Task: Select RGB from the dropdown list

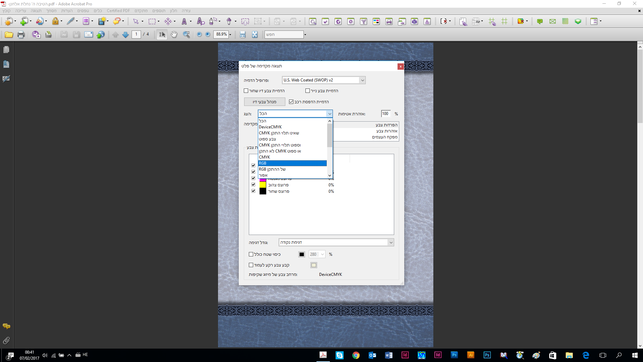Action: pos(291,163)
